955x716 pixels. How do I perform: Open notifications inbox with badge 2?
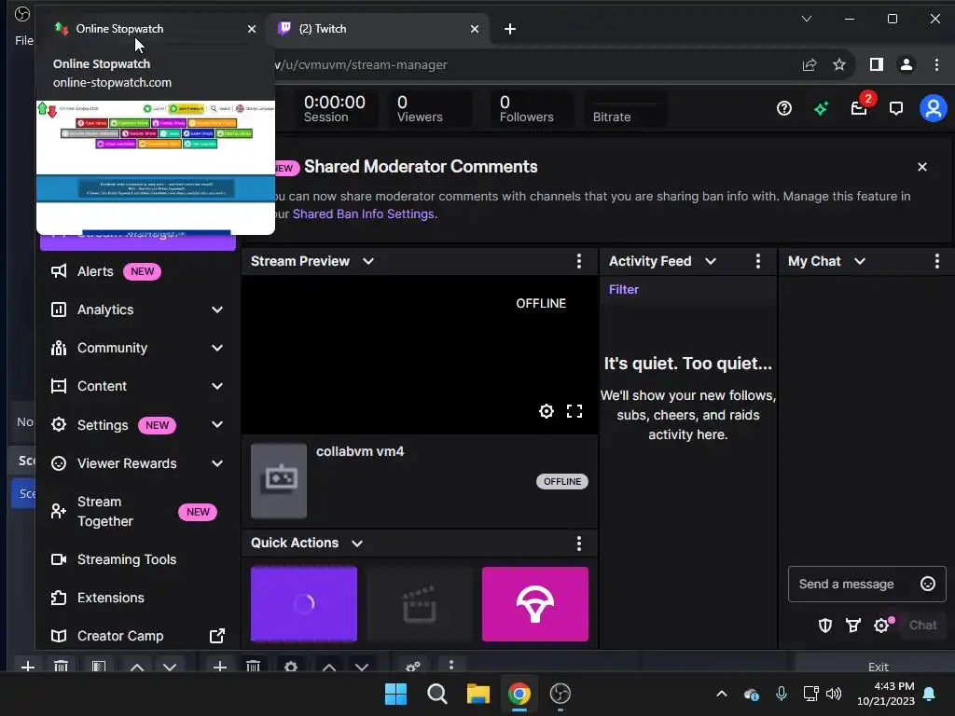(859, 108)
